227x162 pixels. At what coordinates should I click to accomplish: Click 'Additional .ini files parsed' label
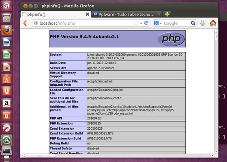64,108
